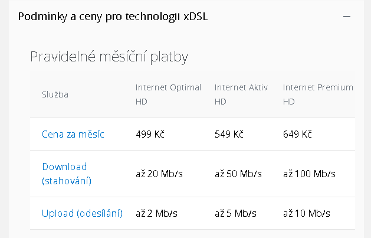Click the 'Služba' column header
371x238 pixels.
pyautogui.click(x=55, y=94)
